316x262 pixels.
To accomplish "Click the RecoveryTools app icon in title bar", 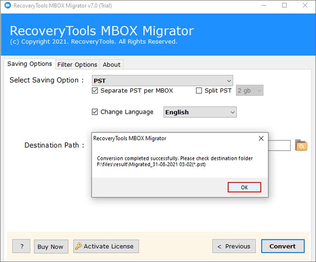I will 8,5.
